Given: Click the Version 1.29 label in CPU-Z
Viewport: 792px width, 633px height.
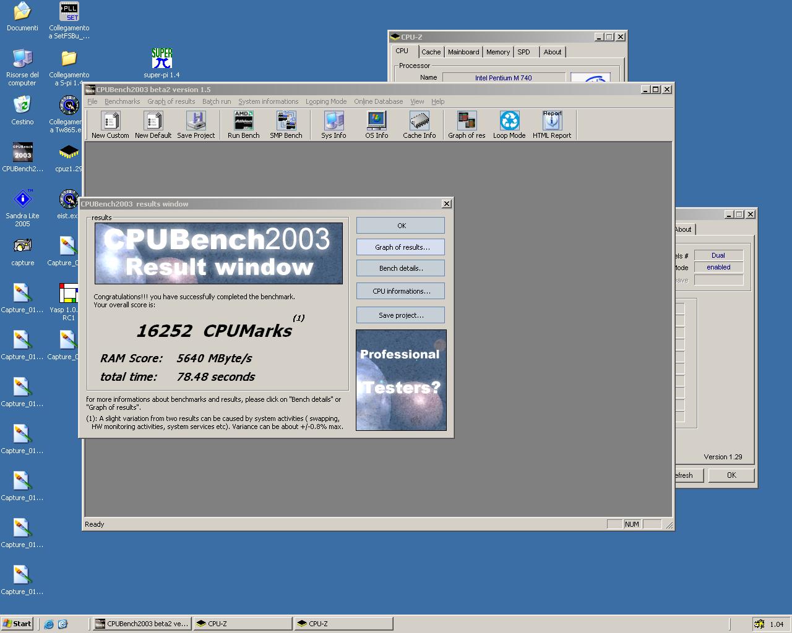Looking at the screenshot, I should coord(723,457).
